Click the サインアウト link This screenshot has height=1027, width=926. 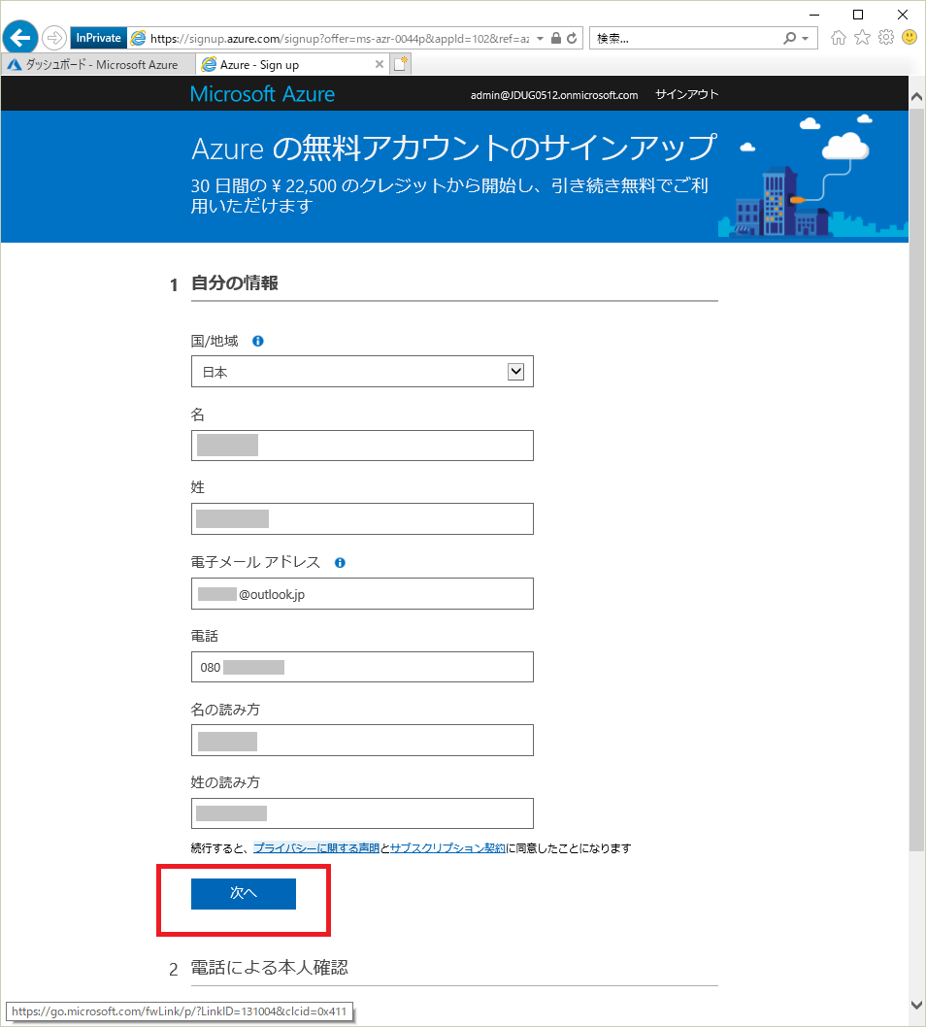click(x=687, y=94)
